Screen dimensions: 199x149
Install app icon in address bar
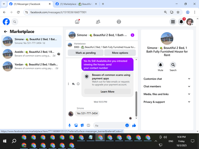[172, 12]
